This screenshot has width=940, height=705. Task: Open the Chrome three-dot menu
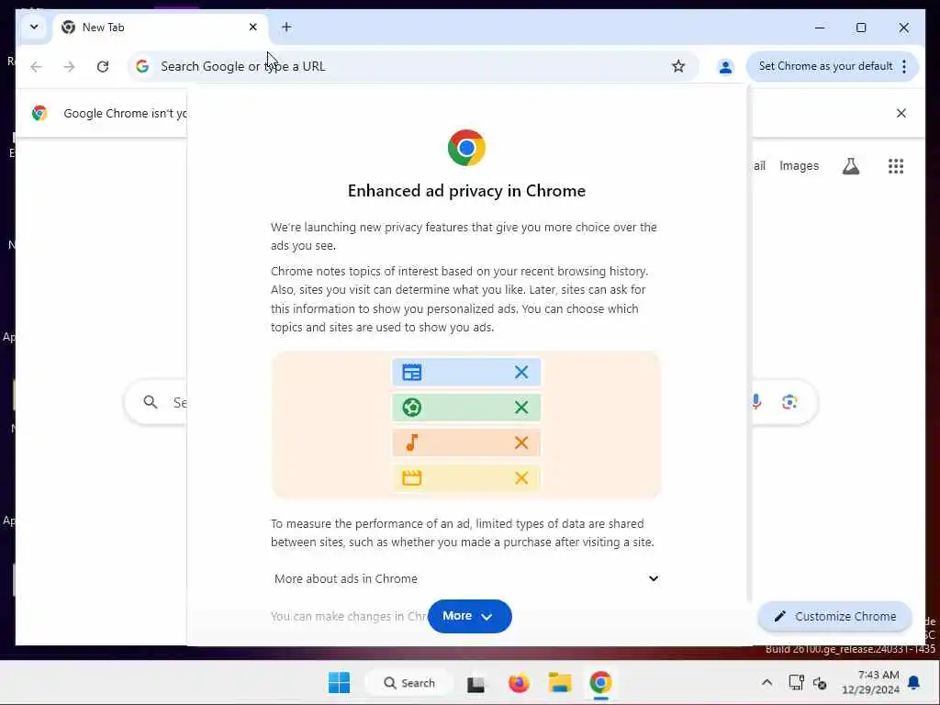point(904,66)
